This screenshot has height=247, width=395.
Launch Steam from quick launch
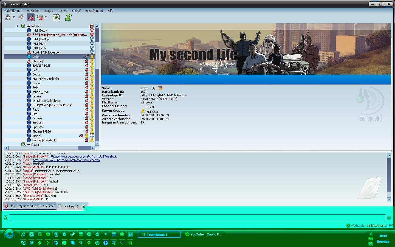(x=73, y=234)
